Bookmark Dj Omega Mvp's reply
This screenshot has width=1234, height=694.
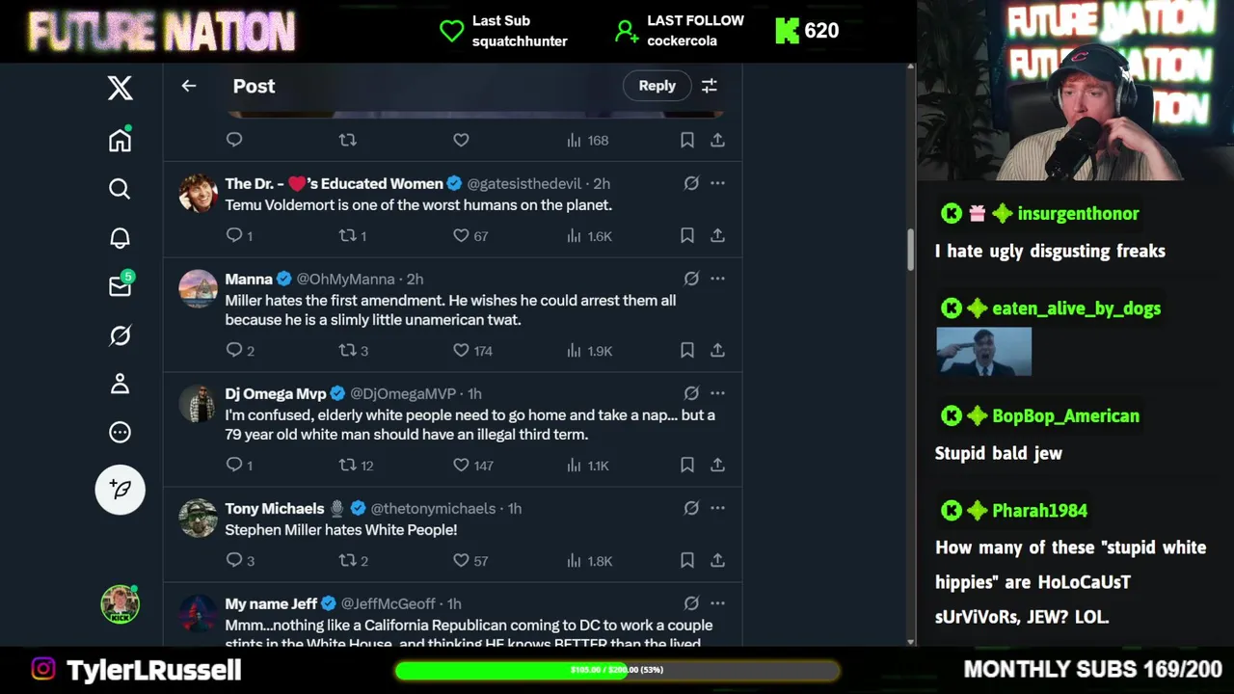pos(687,465)
